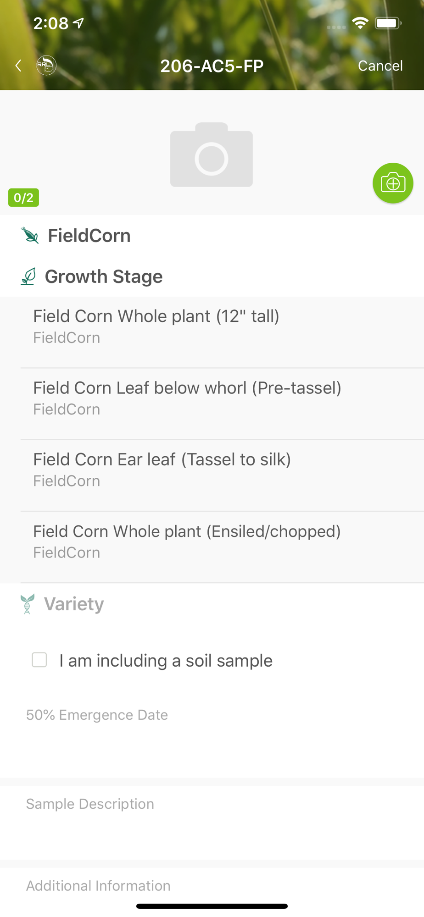This screenshot has height=917, width=424.
Task: Tap the back chevron arrow
Action: tap(18, 66)
